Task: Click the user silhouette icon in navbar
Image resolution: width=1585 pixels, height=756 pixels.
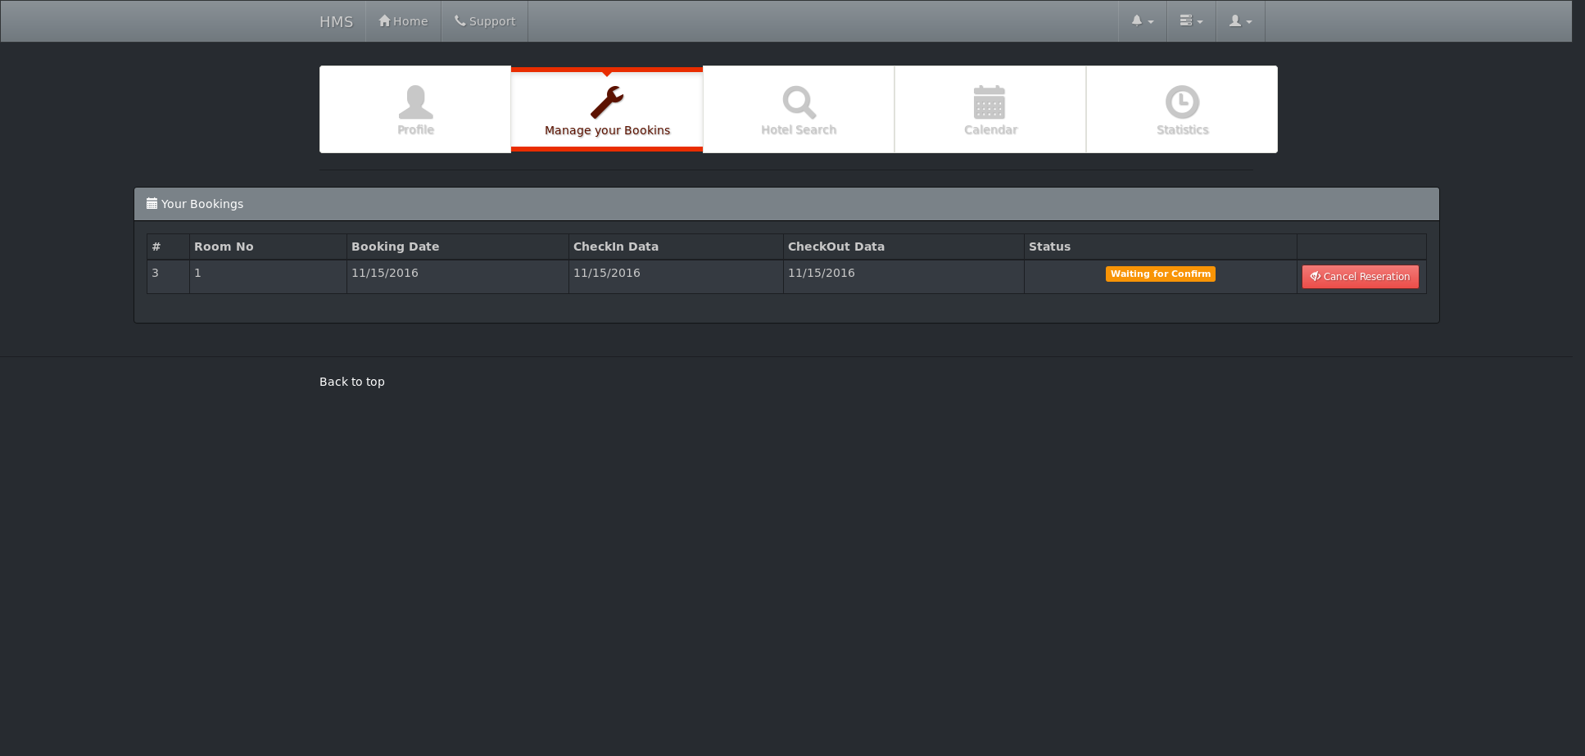Action: (x=1235, y=20)
